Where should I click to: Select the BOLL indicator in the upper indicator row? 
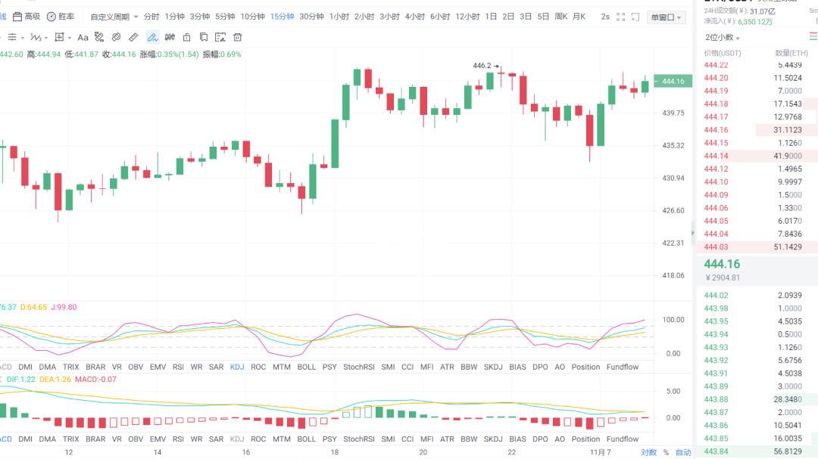(x=306, y=367)
